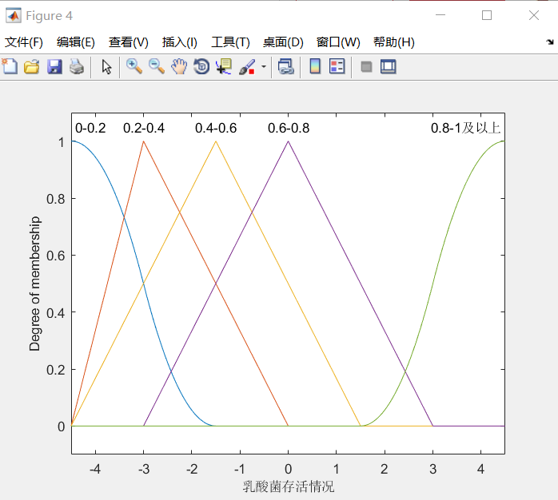Screen dimensions: 558x500
Task: Click the y-axis tick label 0.8
Action: coord(56,199)
